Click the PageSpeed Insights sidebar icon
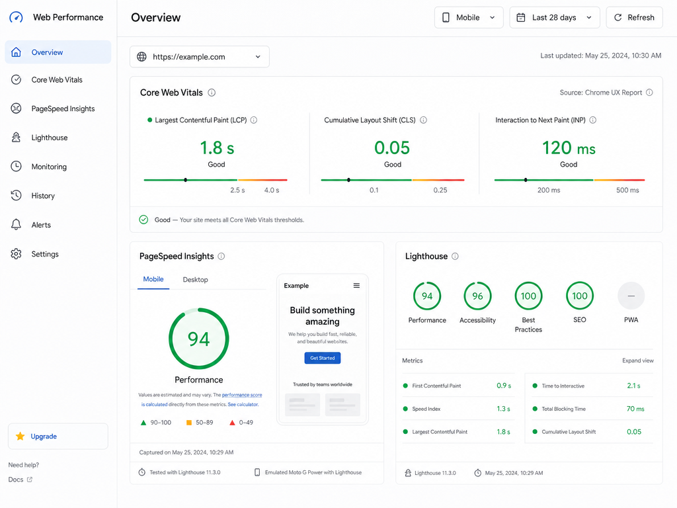 point(16,108)
